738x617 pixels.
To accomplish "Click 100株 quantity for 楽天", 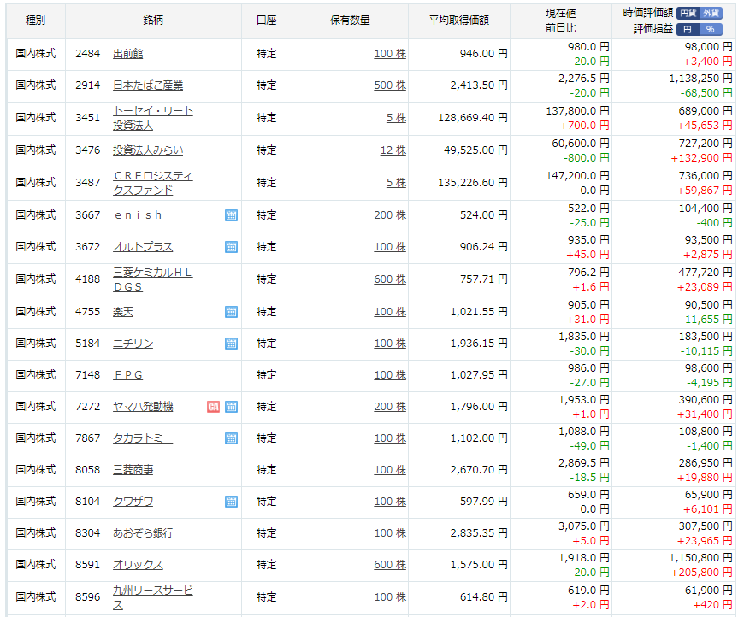I will 390,311.
